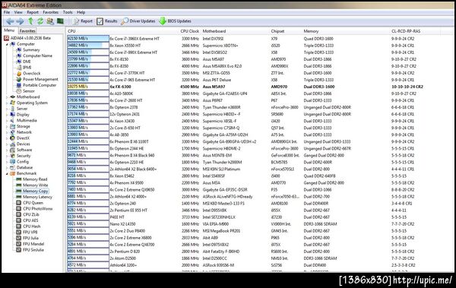Click the Back arrow toolbar icon
Screen dimensions: 456x288
tap(10, 21)
